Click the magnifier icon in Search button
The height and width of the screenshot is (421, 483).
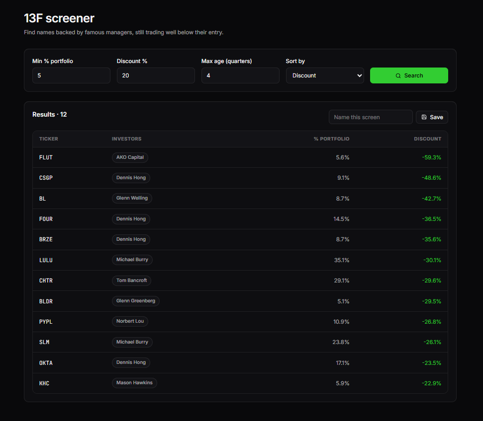(x=398, y=75)
